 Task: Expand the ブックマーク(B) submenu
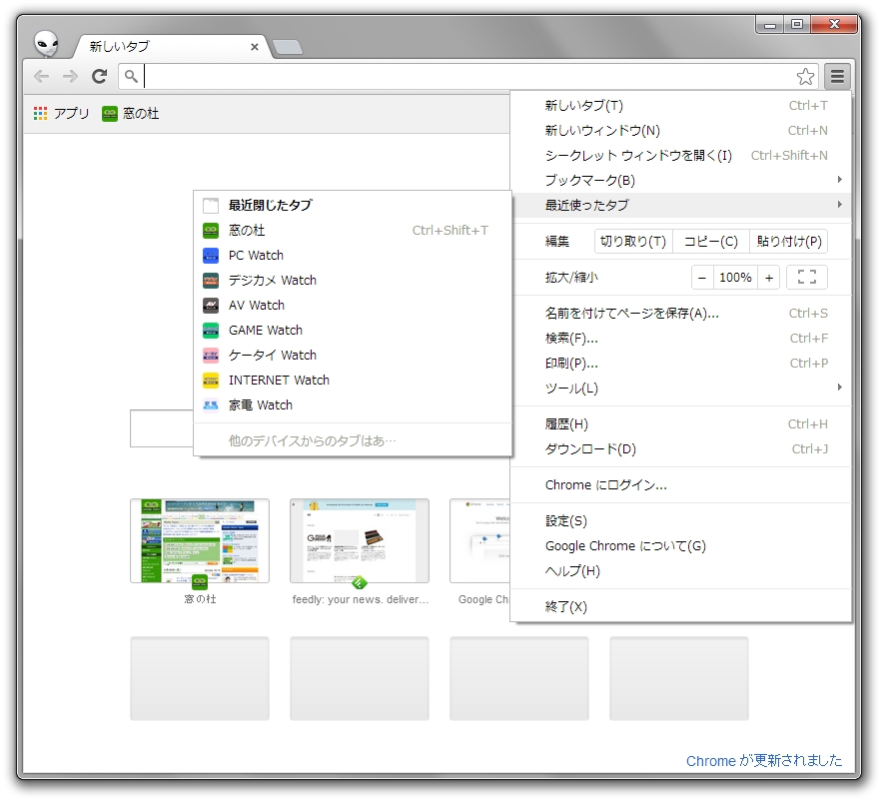[681, 181]
